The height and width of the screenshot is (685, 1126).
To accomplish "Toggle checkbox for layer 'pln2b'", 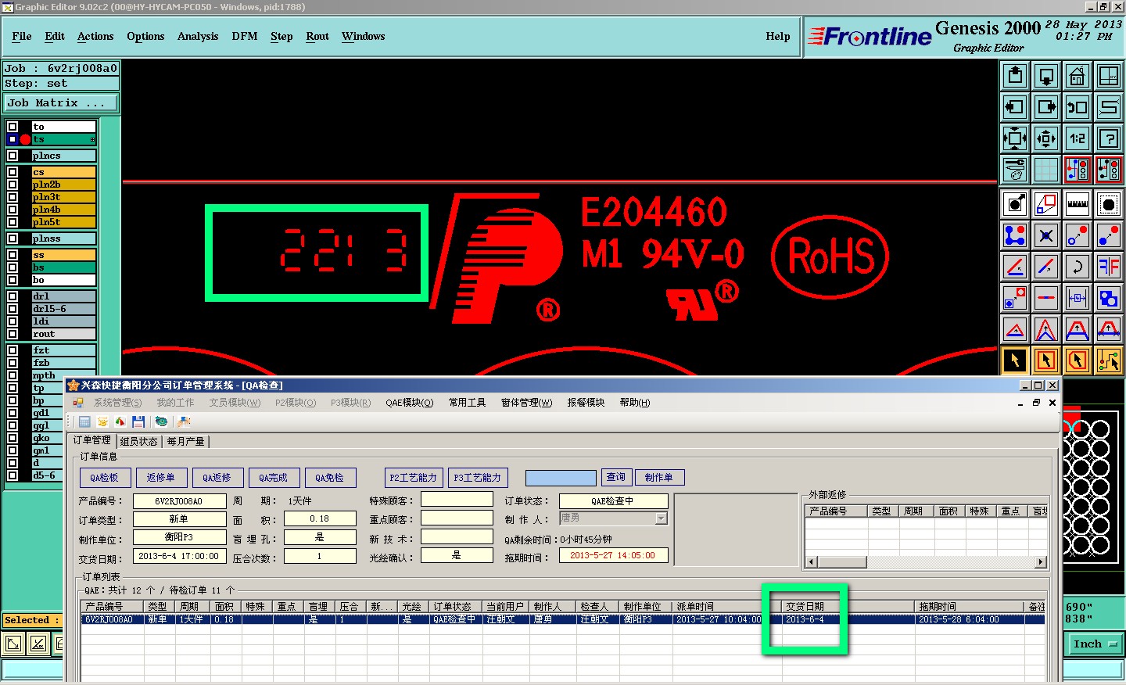I will point(13,185).
